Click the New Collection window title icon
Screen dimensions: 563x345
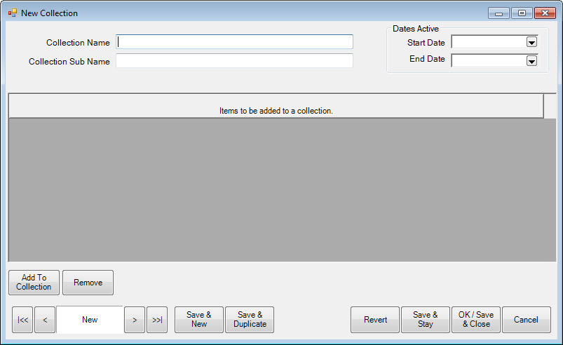pyautogui.click(x=12, y=13)
